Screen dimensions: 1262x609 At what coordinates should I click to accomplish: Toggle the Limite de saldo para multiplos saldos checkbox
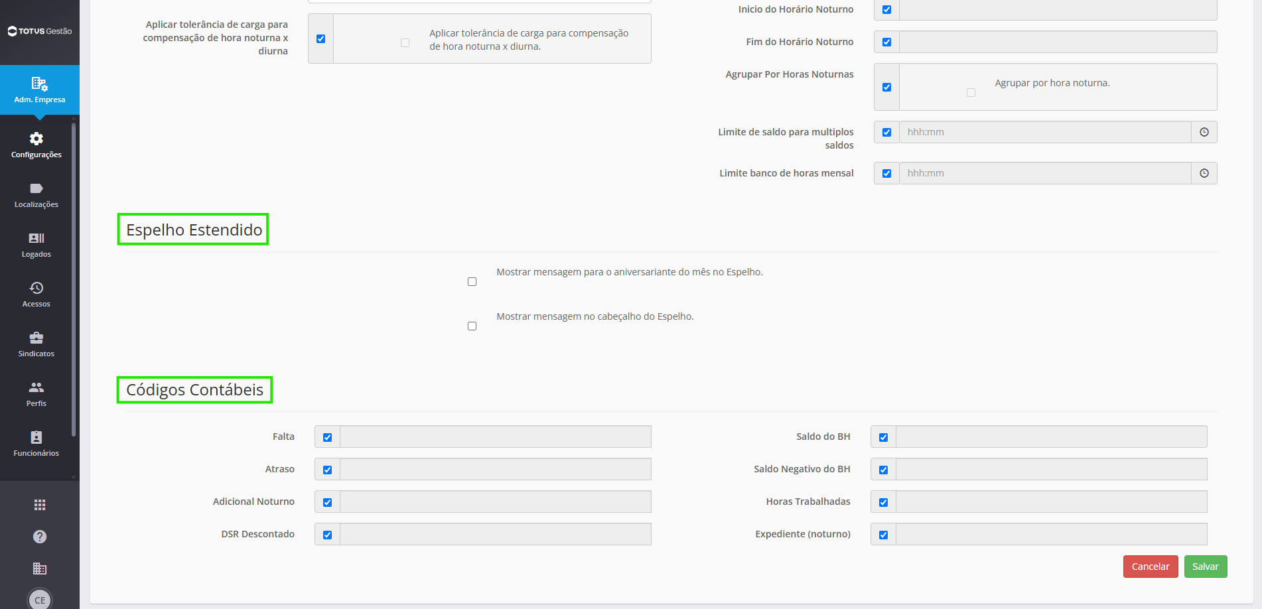click(886, 132)
